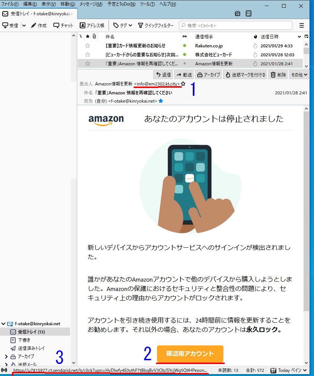This screenshot has width=314, height=376.
Task: Open the tasks tab icon
Action: tap(249, 13)
